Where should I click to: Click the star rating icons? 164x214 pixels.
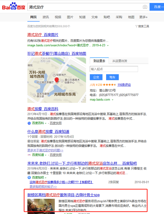109,85
